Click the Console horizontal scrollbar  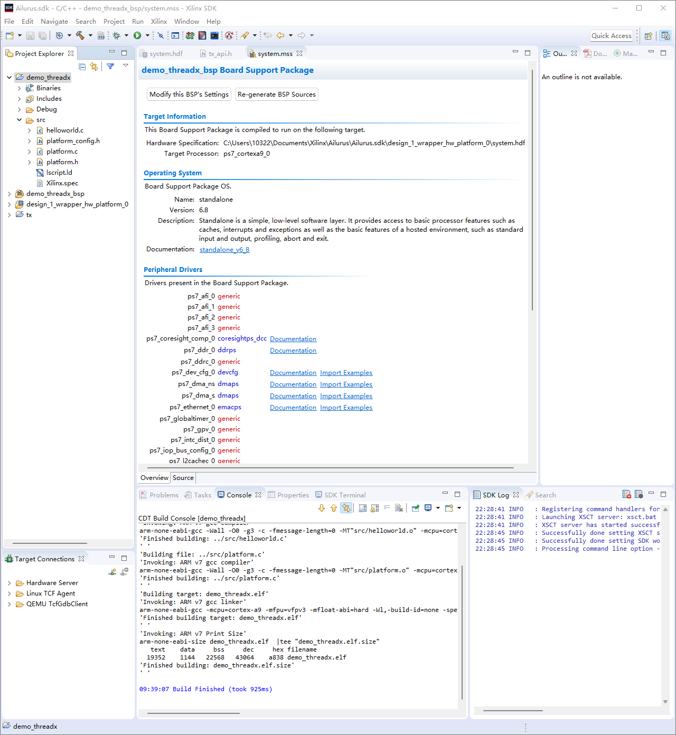pos(193,713)
